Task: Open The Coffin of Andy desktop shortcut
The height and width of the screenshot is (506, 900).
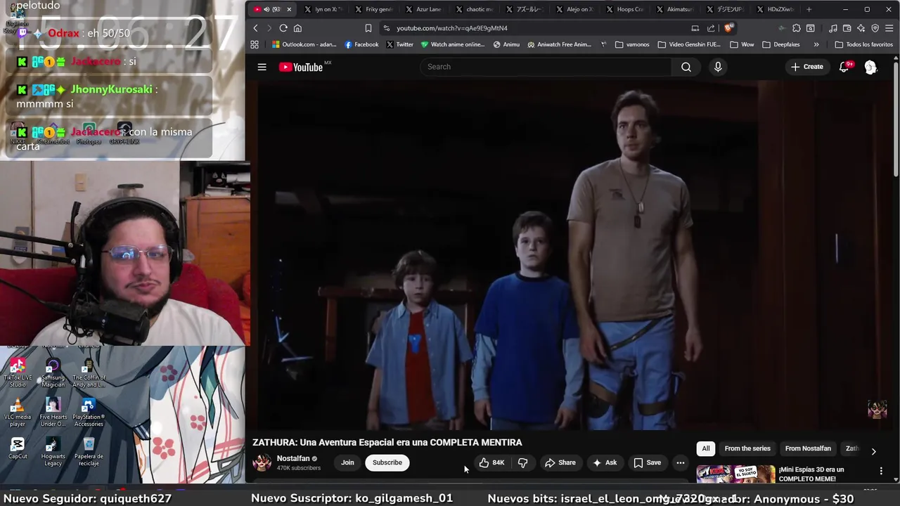Action: tap(89, 373)
